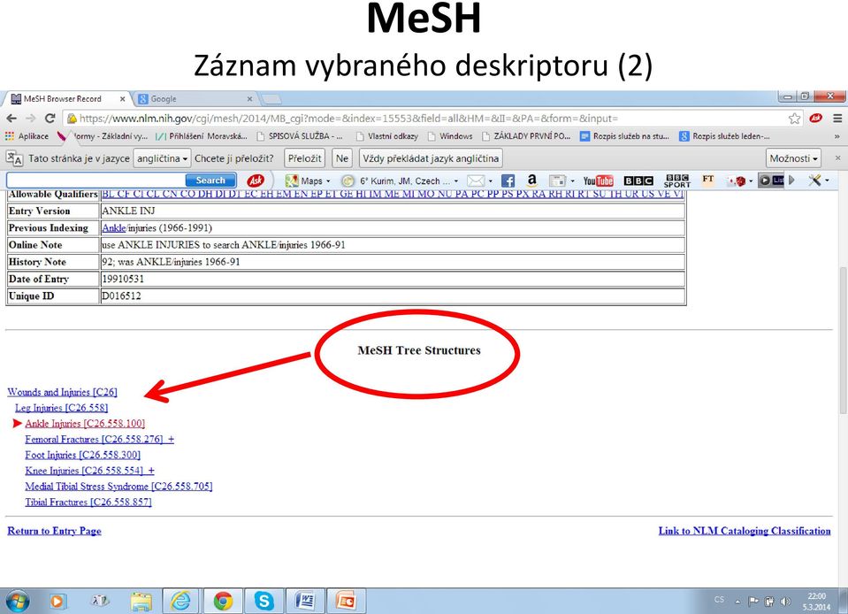Image resolution: width=848 pixels, height=614 pixels.
Task: Switch to the Google tab
Action: pyautogui.click(x=195, y=99)
